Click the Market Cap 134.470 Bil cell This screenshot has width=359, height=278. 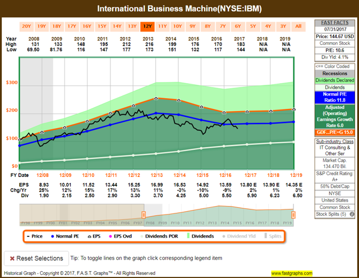pos(335,163)
